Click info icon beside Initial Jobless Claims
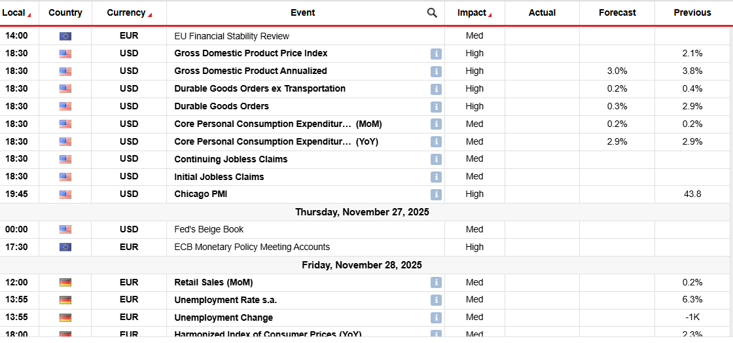The width and height of the screenshot is (733, 343). tap(436, 177)
